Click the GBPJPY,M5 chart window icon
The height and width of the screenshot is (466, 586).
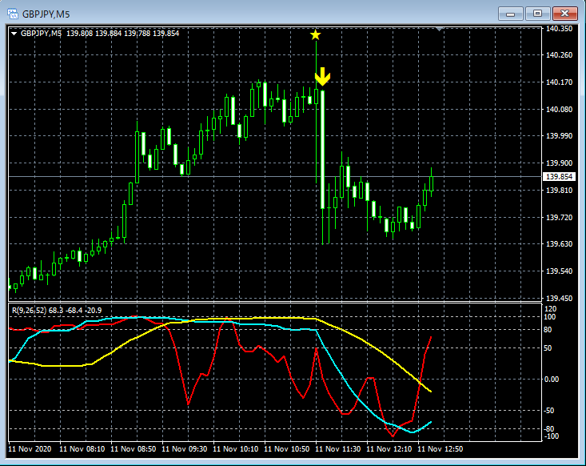(13, 14)
